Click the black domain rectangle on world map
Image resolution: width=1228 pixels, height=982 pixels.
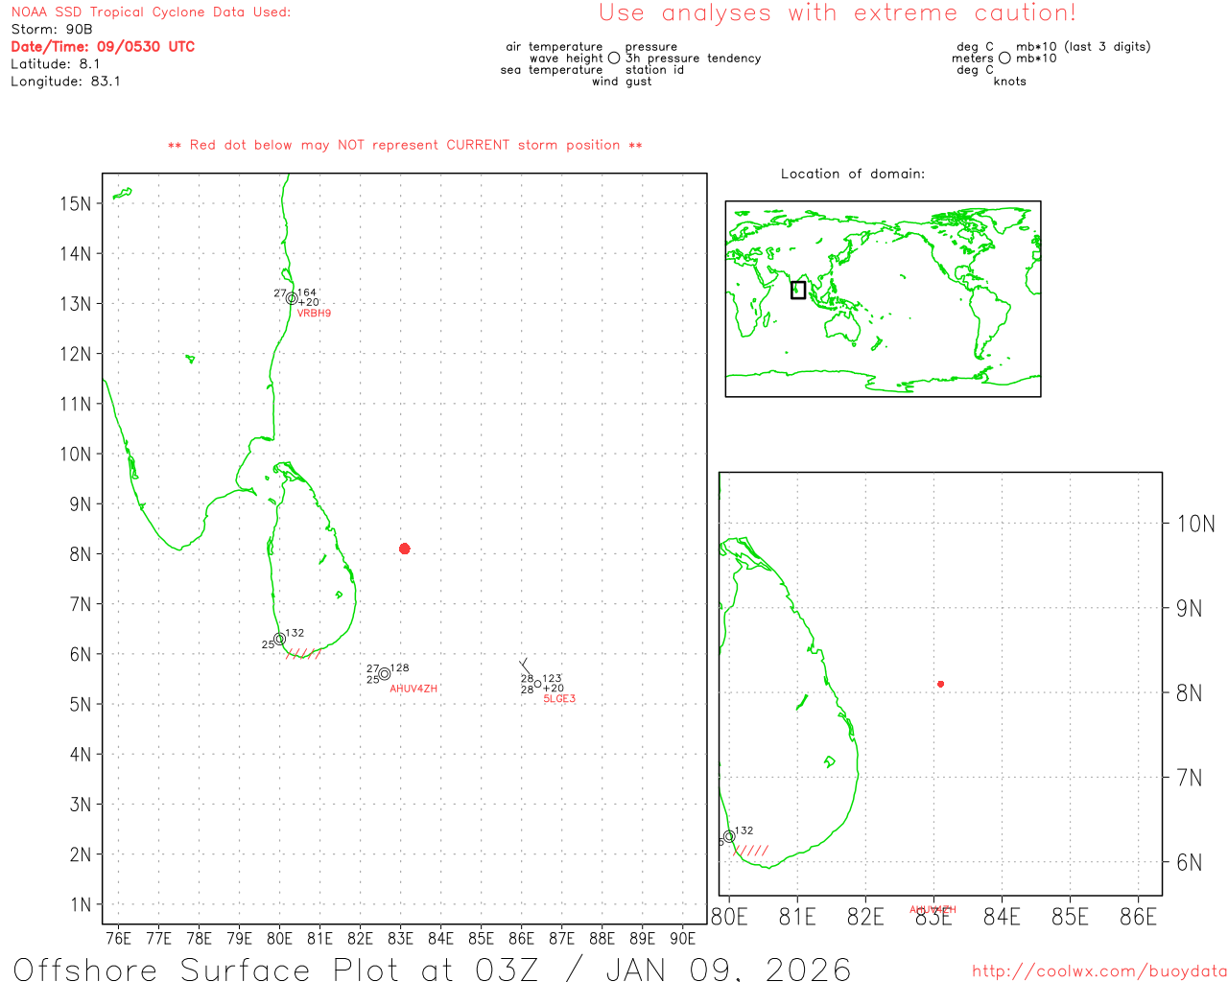click(x=798, y=290)
